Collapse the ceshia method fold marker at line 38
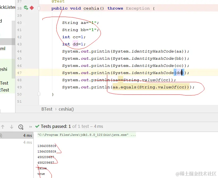 39,8
